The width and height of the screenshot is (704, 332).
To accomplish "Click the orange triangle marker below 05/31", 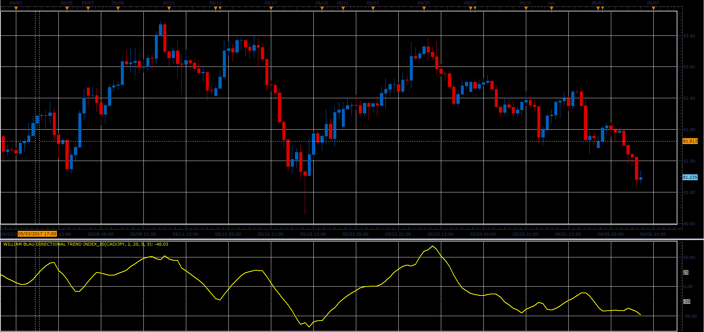I will tap(526, 8).
